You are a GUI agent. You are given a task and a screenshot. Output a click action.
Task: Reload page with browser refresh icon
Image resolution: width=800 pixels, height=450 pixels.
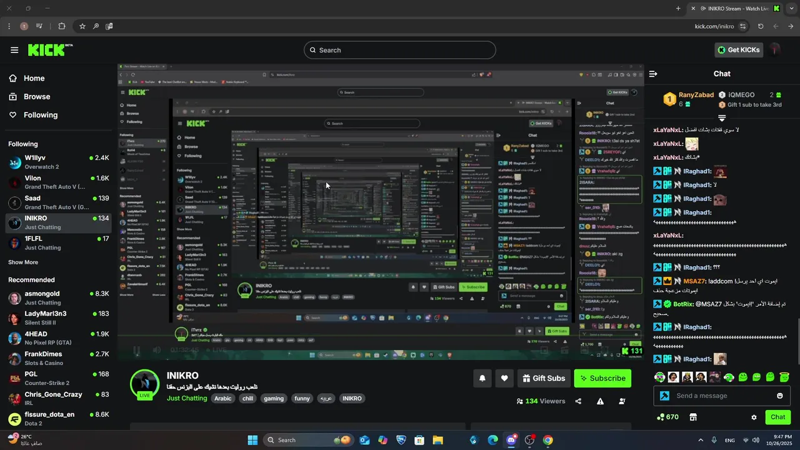pos(761,26)
